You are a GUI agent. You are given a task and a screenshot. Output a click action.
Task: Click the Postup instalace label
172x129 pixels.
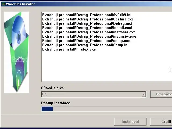point(56,103)
